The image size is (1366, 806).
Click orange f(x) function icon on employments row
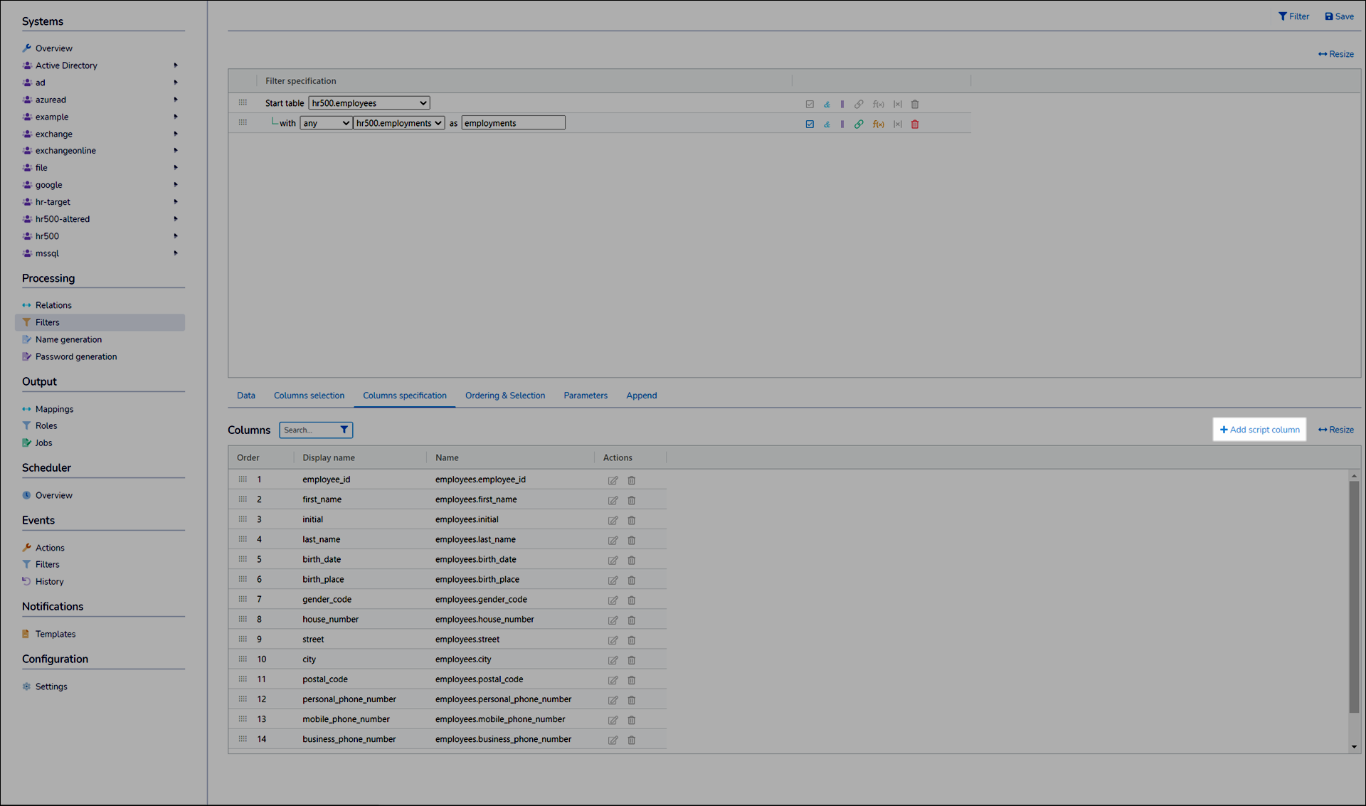click(x=878, y=124)
